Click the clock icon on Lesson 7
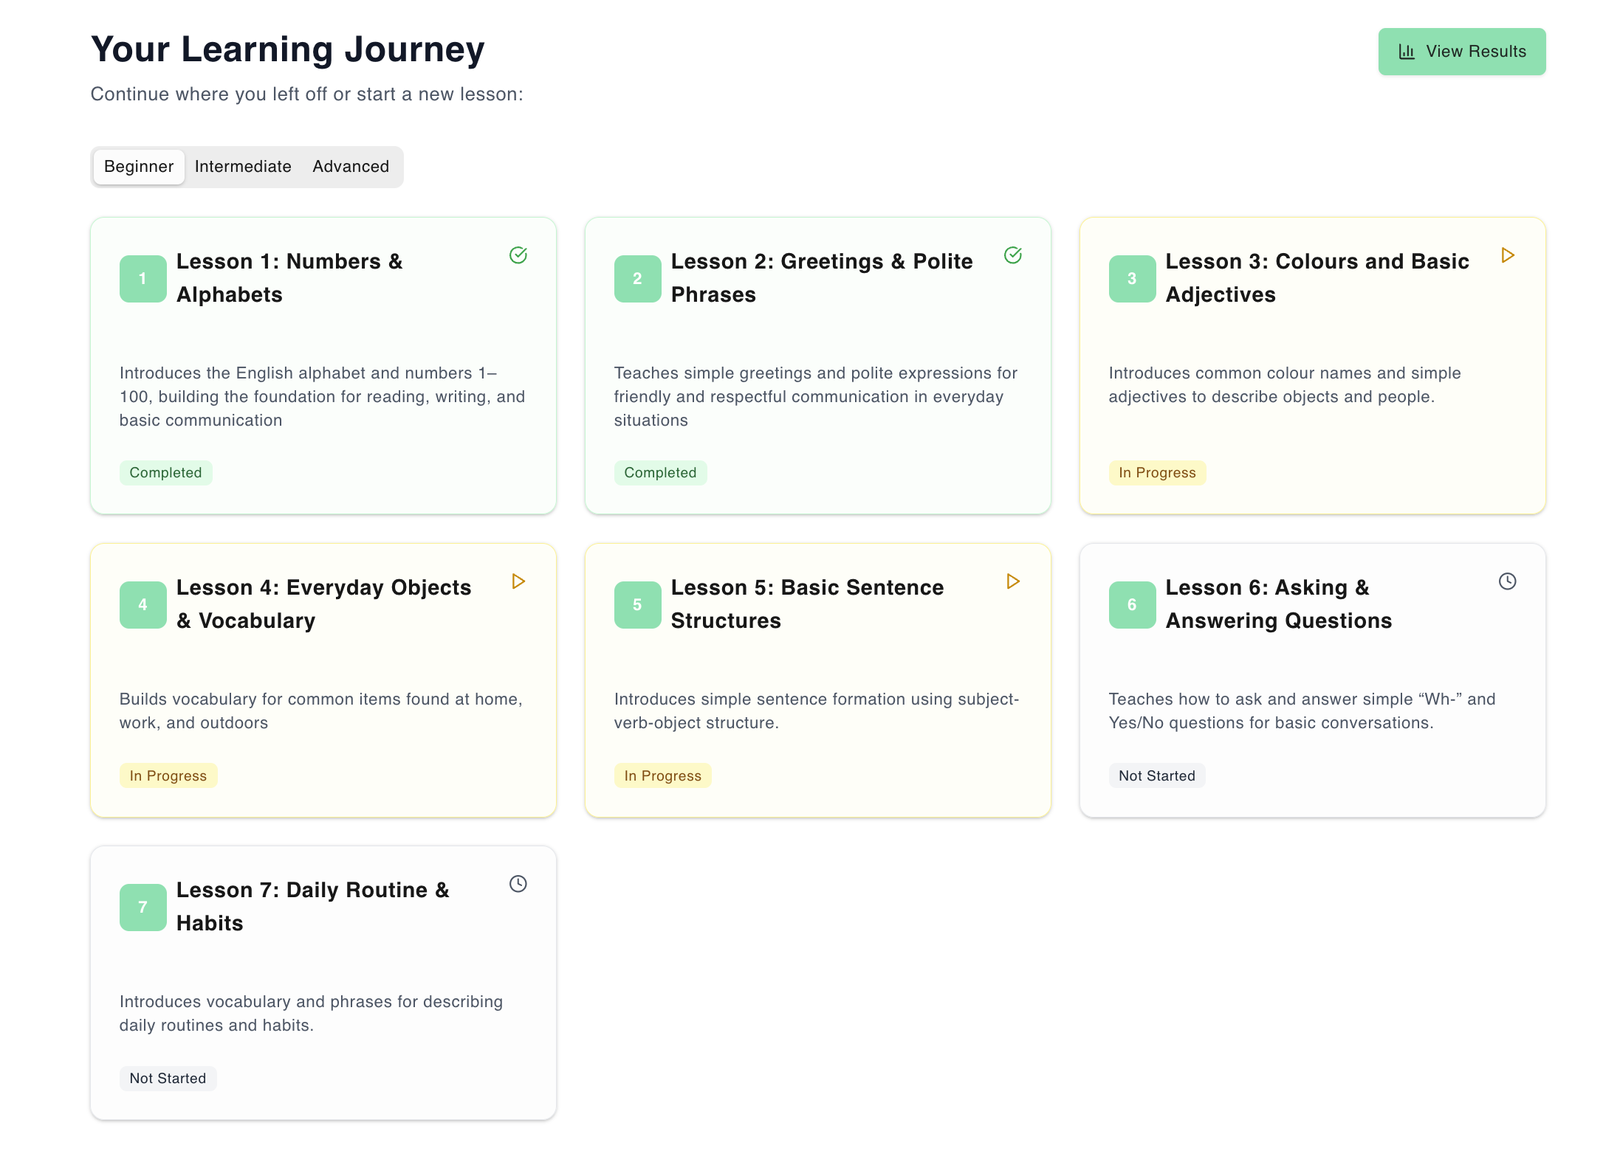This screenshot has height=1151, width=1620. point(518,884)
